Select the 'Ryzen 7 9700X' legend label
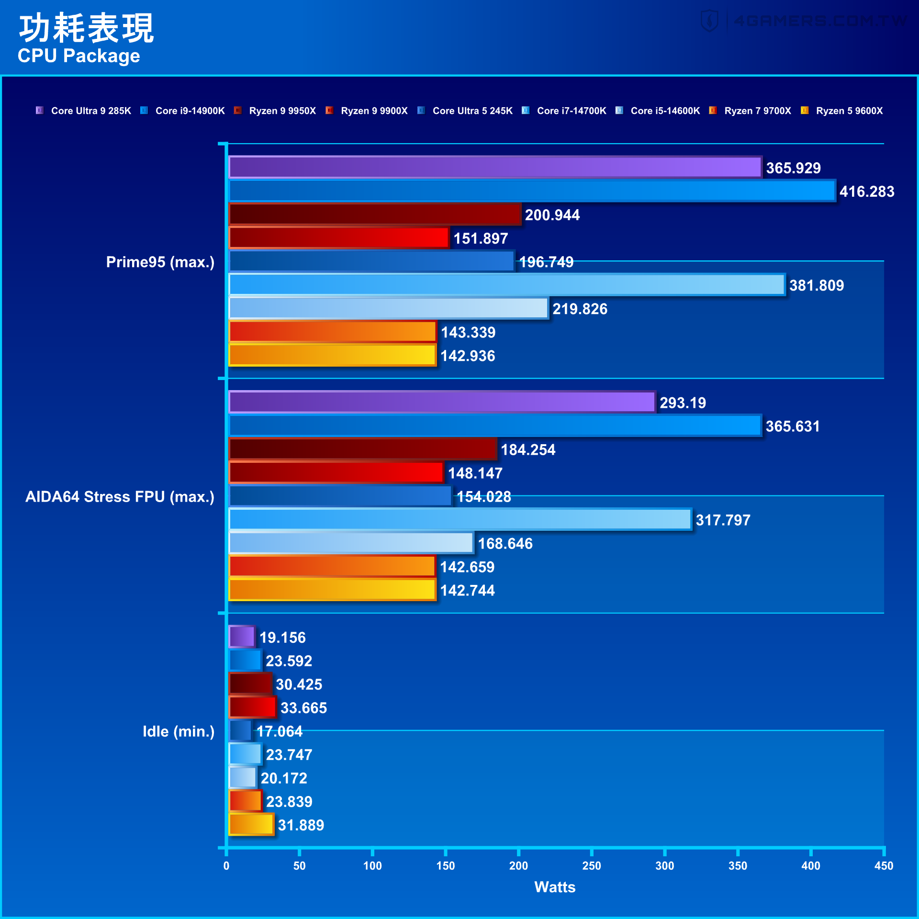This screenshot has height=919, width=919. coord(758,111)
